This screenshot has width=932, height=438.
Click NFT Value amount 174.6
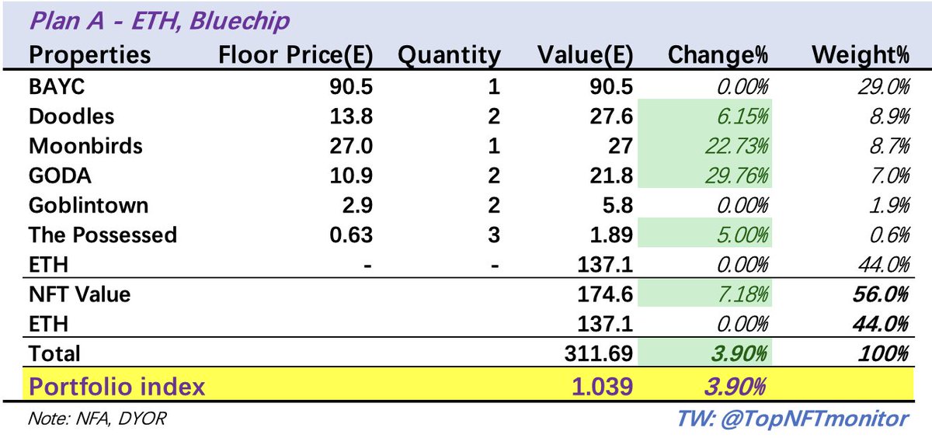pos(606,294)
